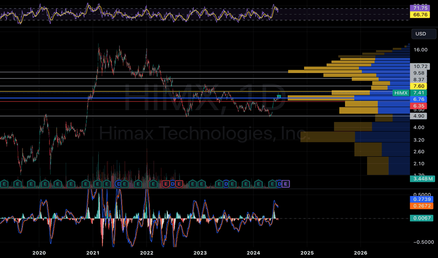Click the purple 71.75 RSI value label
The height and width of the screenshot is (258, 438).
420,8
